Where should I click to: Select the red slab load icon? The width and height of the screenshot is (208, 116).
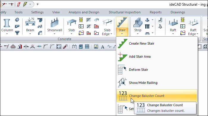(97, 26)
